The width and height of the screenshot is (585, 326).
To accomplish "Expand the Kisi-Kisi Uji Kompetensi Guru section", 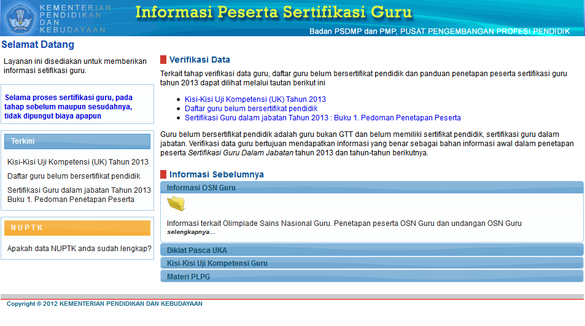I will (x=371, y=263).
